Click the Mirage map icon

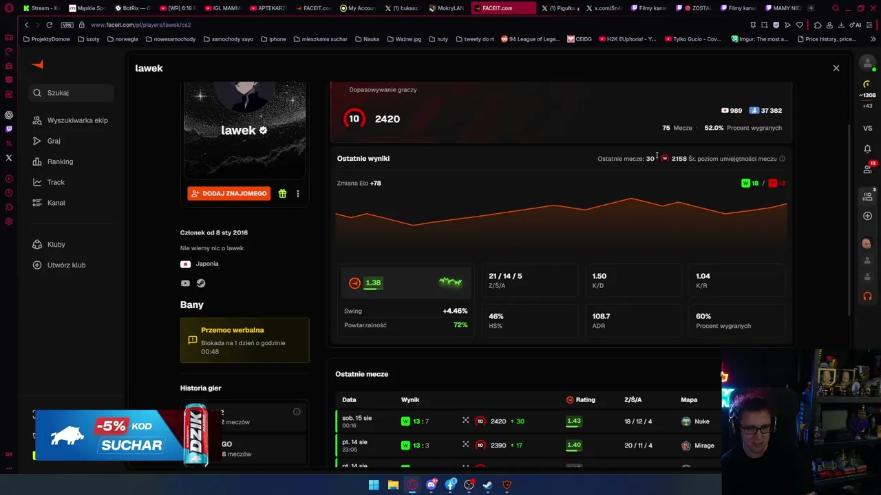686,445
